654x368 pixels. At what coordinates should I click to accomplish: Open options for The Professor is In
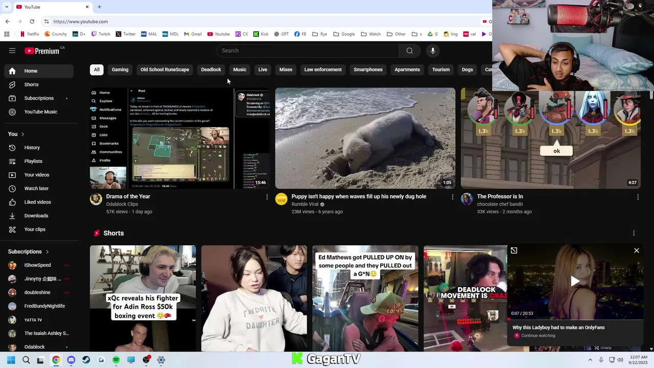pyautogui.click(x=638, y=197)
